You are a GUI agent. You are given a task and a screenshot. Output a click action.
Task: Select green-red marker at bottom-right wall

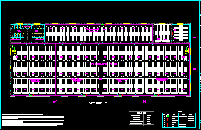(156, 95)
